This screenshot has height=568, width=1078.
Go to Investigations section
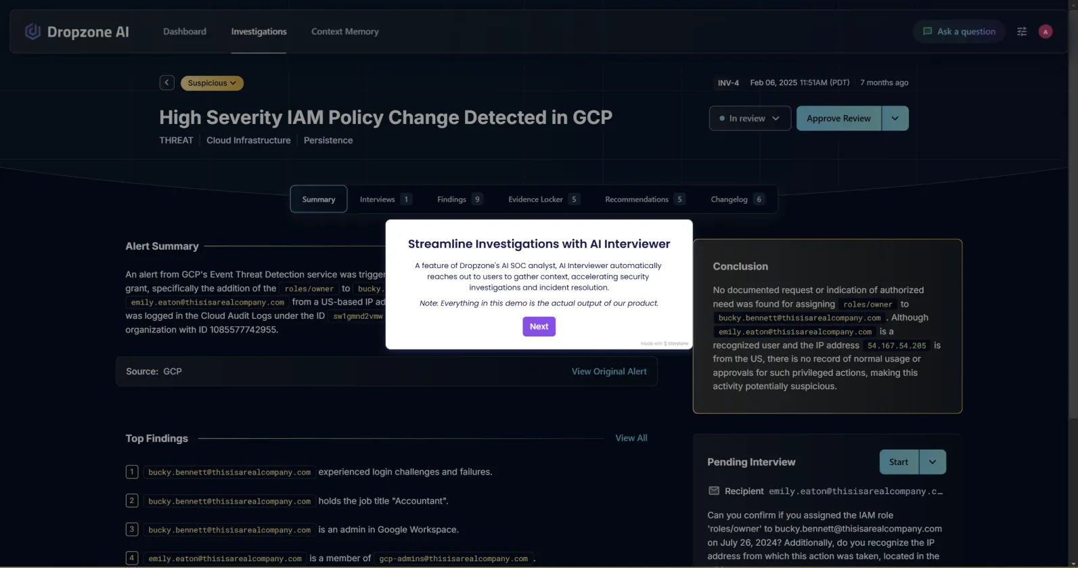point(259,32)
